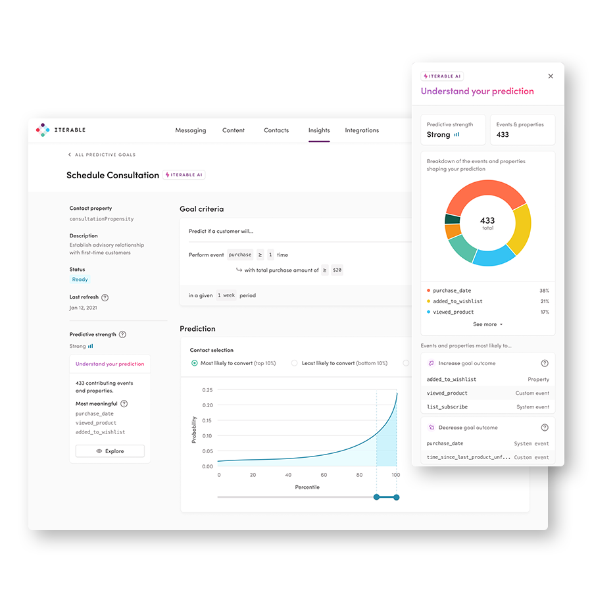Open the purchase event selector
This screenshot has height=592, width=592.
pyautogui.click(x=240, y=255)
